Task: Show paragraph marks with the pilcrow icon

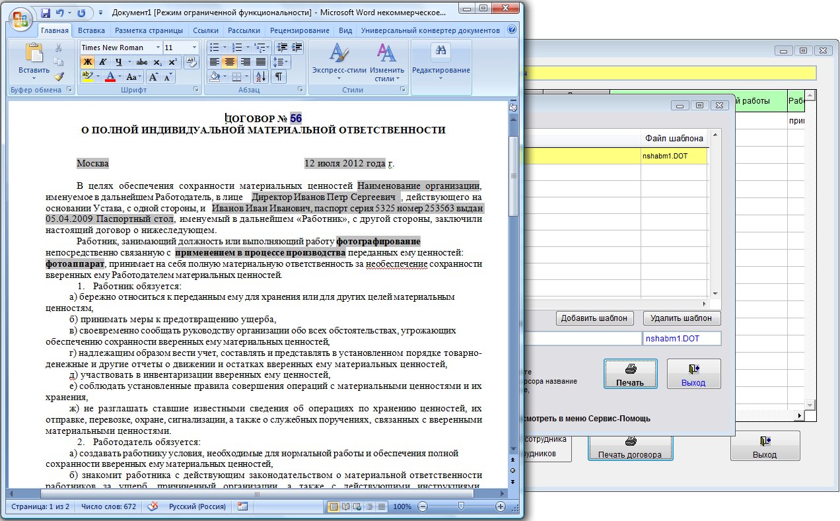Action: [x=279, y=77]
